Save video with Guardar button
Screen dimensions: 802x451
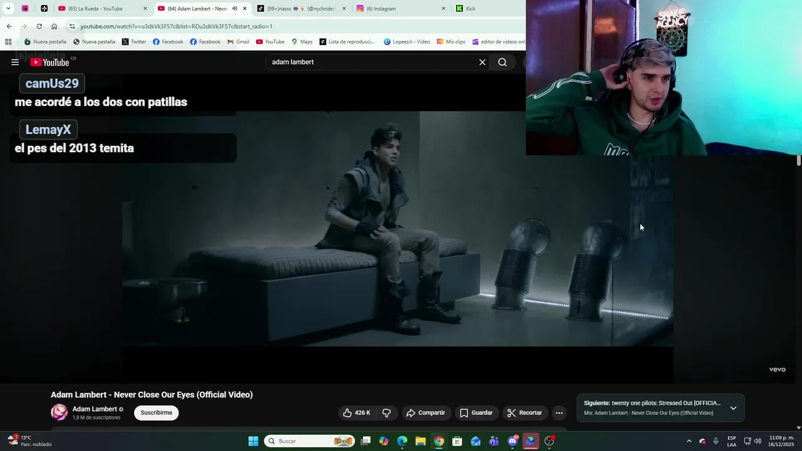click(476, 413)
